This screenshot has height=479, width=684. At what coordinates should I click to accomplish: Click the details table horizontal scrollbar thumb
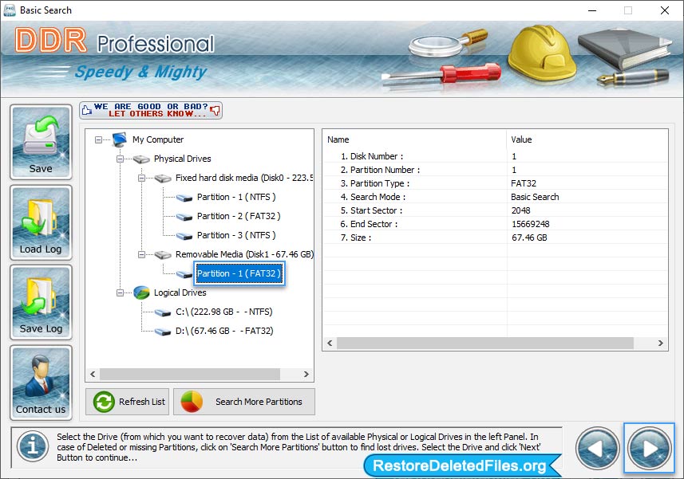tap(485, 344)
